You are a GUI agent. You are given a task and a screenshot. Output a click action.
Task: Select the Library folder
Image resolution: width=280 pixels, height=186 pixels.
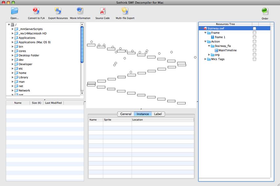[23, 77]
